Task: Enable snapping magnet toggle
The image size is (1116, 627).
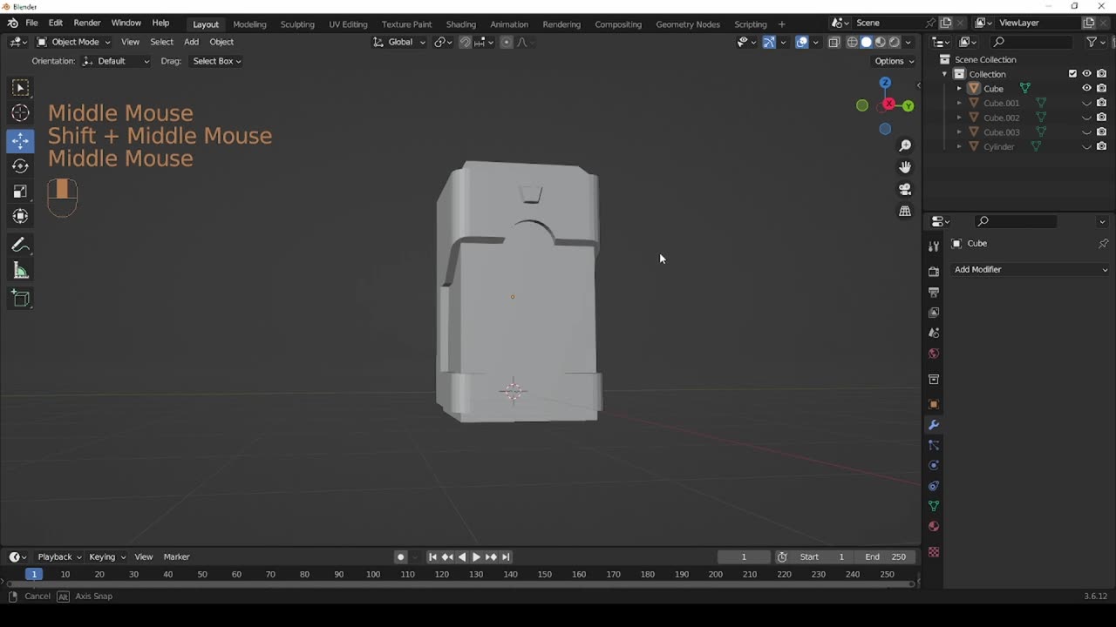Action: pyautogui.click(x=465, y=42)
